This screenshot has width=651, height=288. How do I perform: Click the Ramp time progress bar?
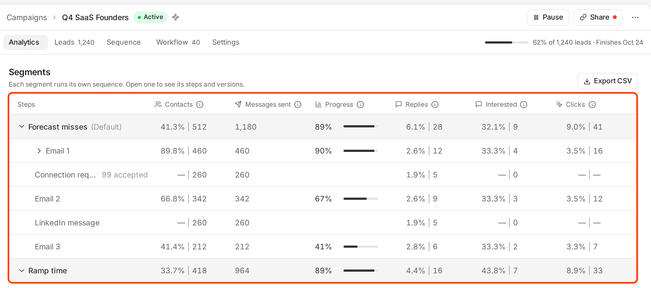(x=361, y=271)
